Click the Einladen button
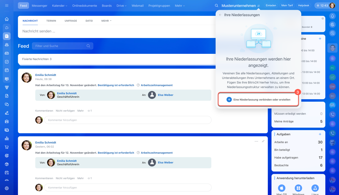 pos(270,6)
